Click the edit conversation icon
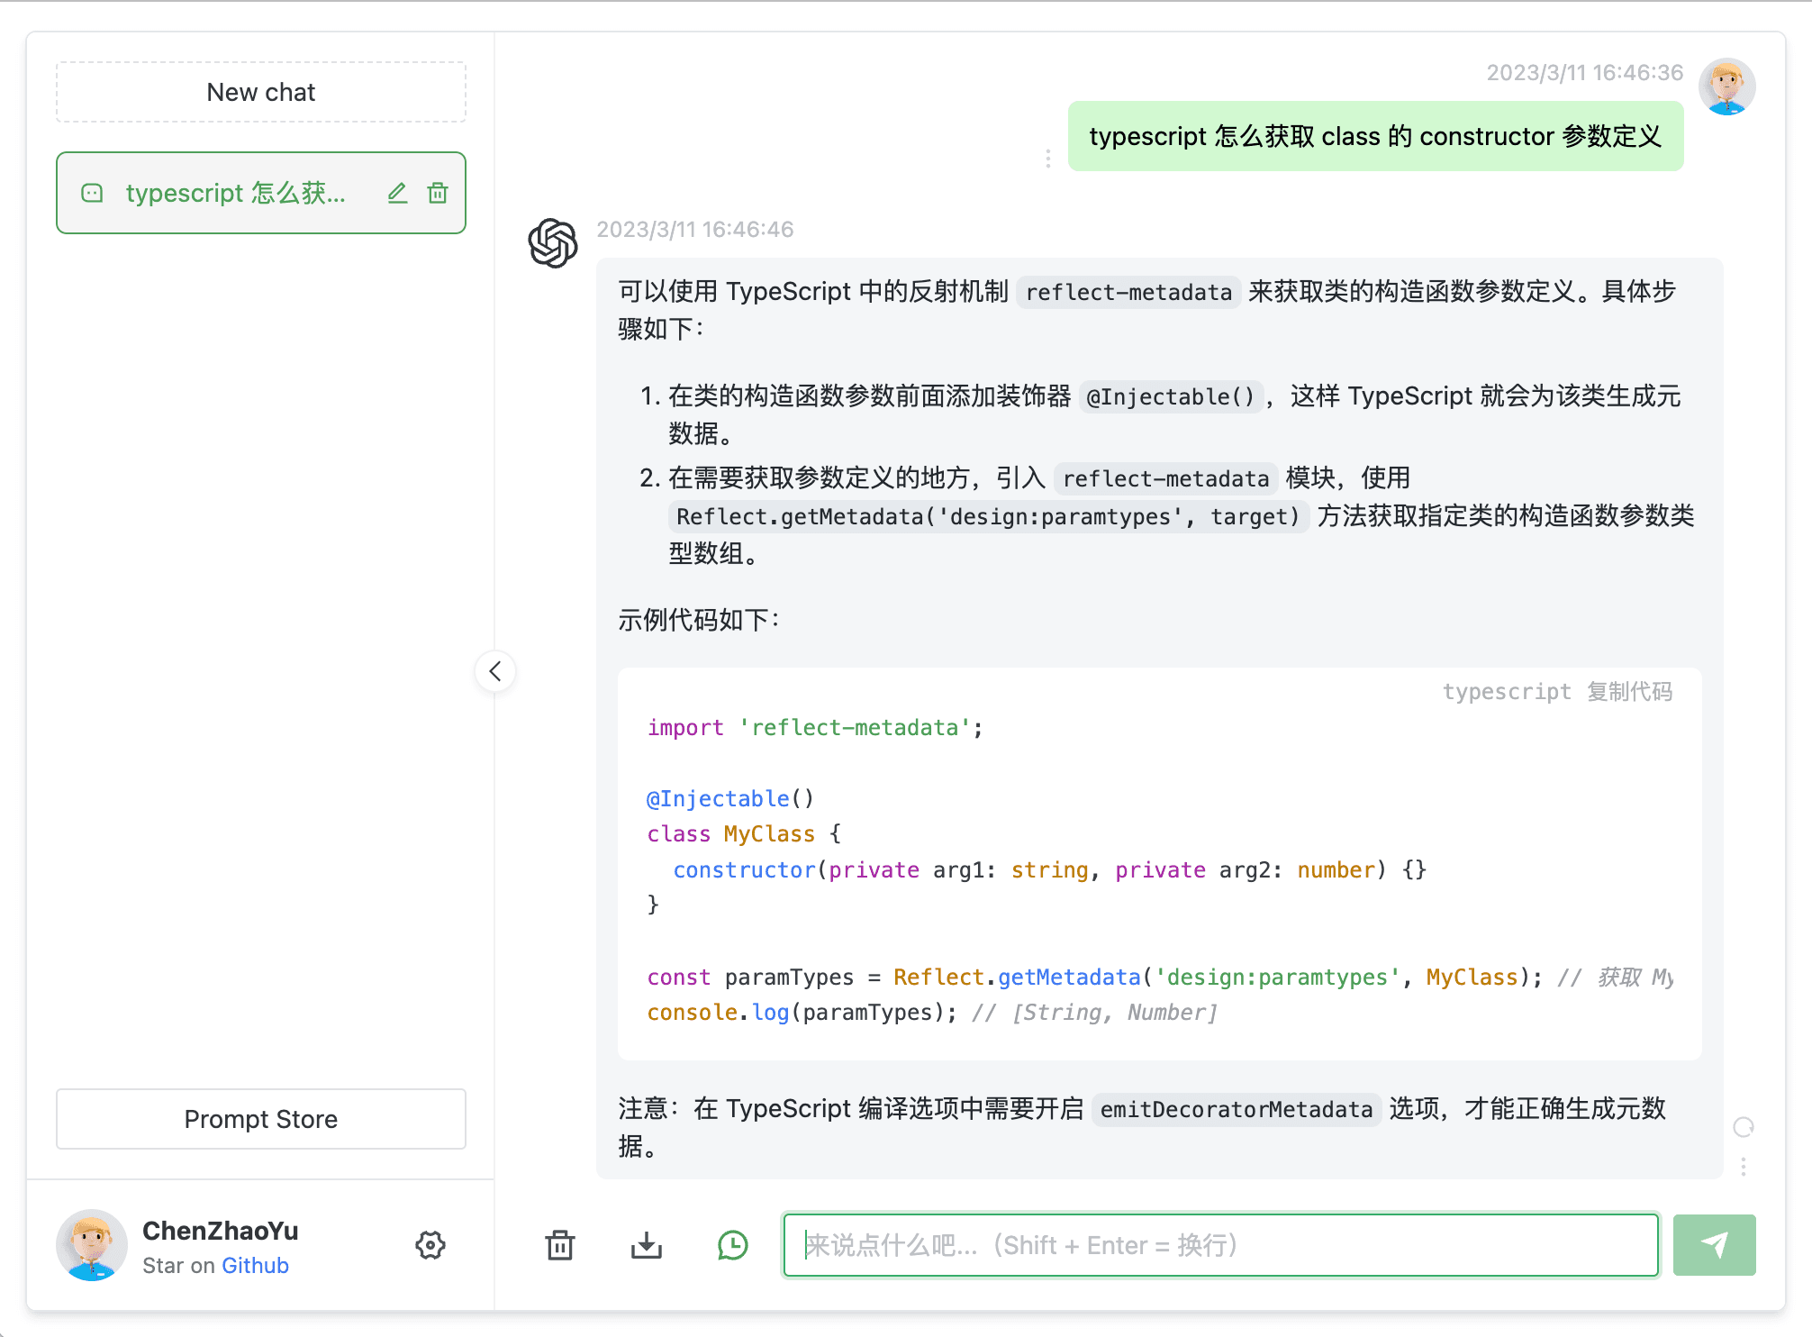Viewport: 1812px width, 1337px height. point(400,191)
